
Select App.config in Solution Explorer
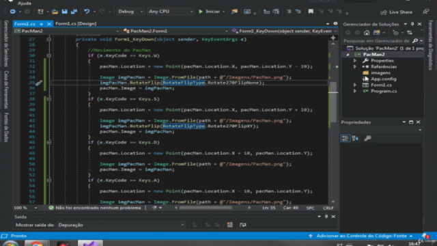(383, 79)
